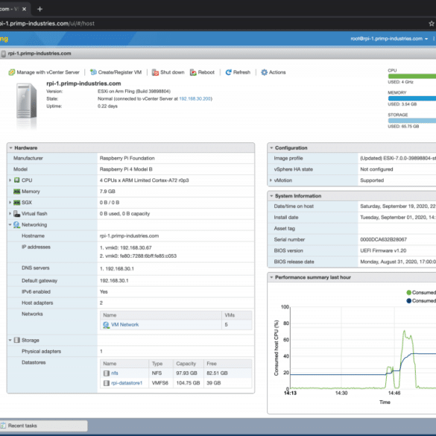Click the Manage with vCenter Server icon

[x=12, y=72]
